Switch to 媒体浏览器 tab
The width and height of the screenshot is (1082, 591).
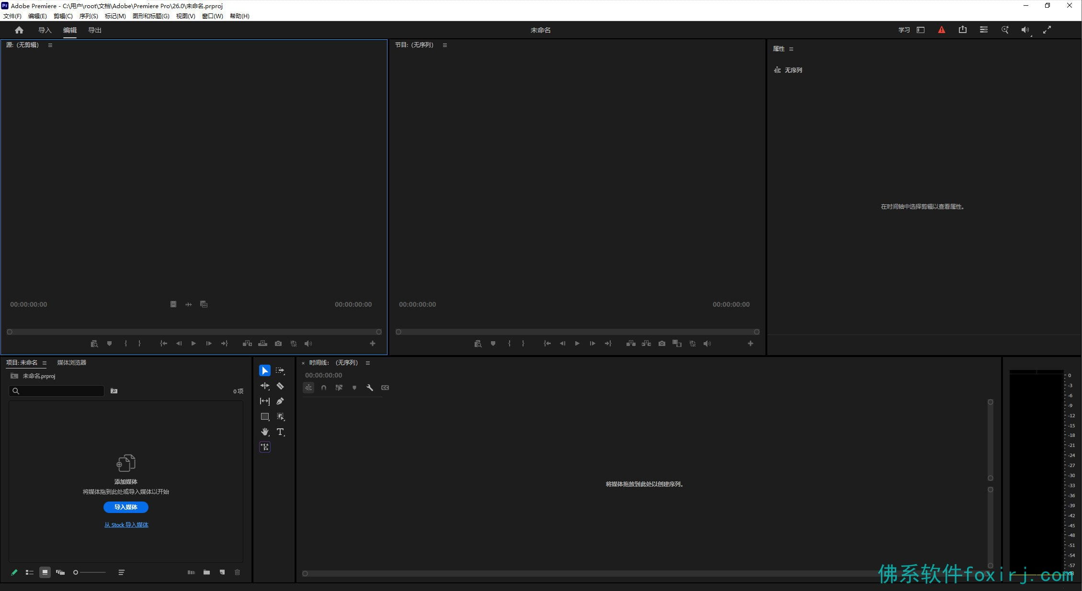(x=71, y=363)
